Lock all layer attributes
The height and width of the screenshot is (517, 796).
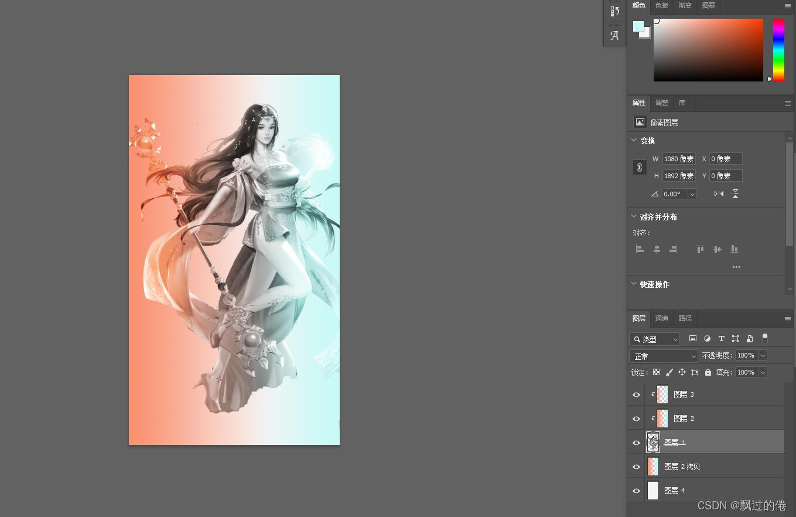708,372
